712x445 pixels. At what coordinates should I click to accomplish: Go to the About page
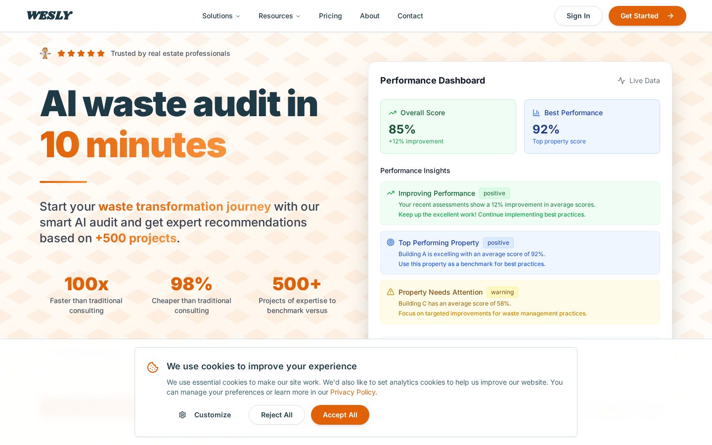click(x=370, y=16)
